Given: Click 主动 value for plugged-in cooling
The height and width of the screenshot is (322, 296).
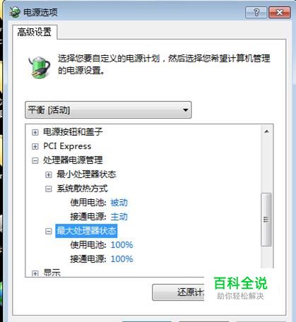Looking at the screenshot, I should point(119,217).
